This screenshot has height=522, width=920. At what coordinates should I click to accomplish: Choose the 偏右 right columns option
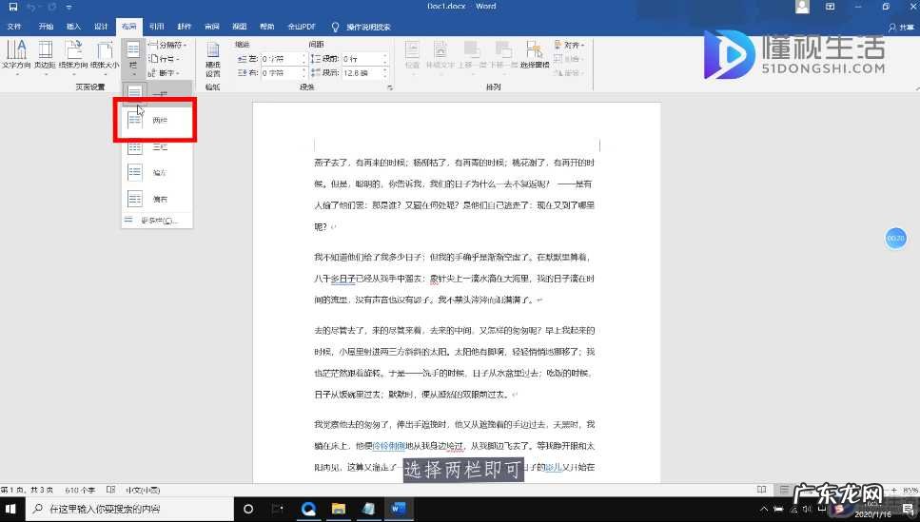[x=157, y=199]
